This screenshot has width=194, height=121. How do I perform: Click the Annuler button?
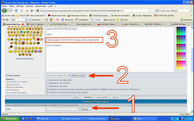point(116,97)
